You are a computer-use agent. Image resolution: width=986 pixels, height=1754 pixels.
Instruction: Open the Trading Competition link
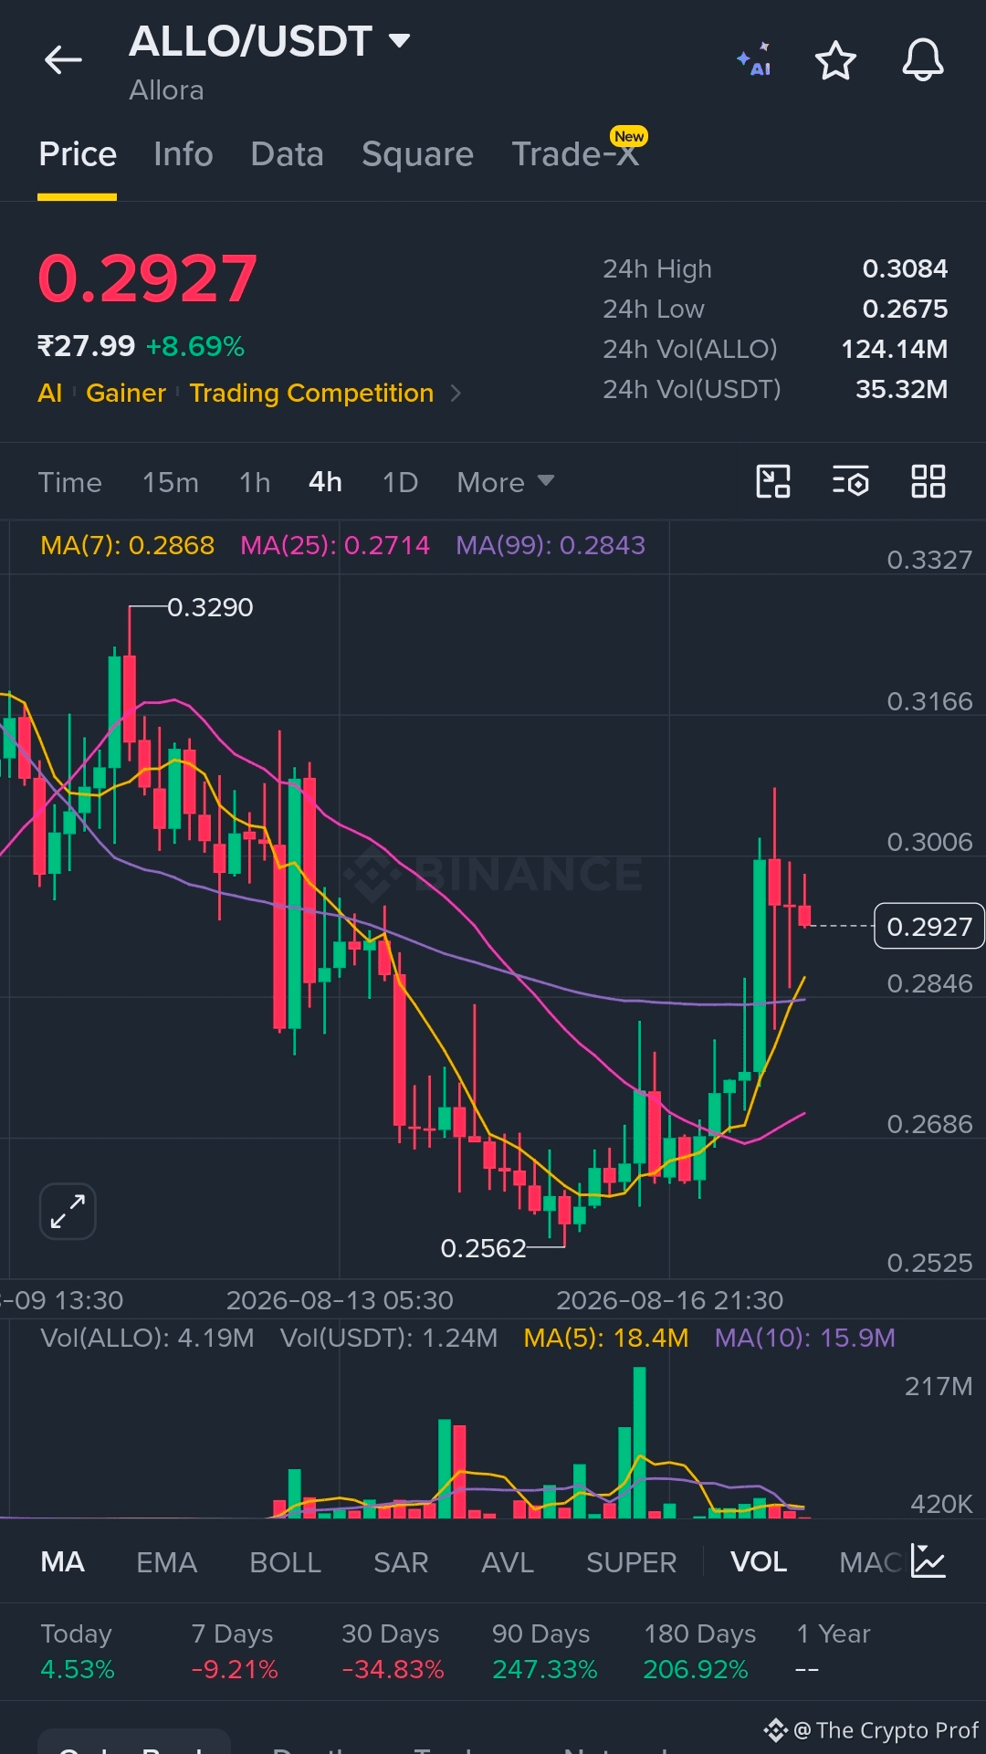[311, 394]
